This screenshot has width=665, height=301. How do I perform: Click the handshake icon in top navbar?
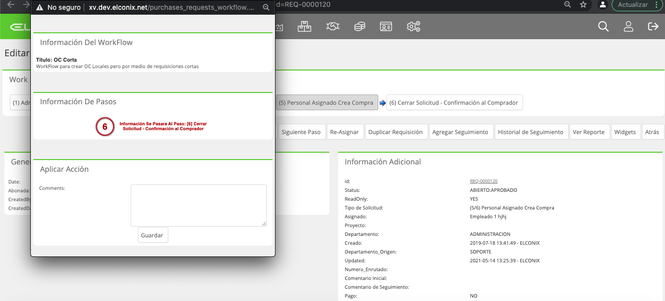click(x=333, y=27)
